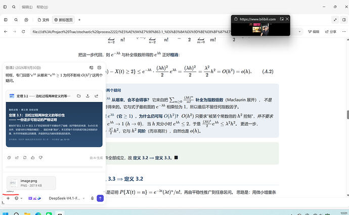Viewport: 349px width, 215px height.
Task: Click the 编辑 button in the toolbar
Action: click(x=314, y=32)
